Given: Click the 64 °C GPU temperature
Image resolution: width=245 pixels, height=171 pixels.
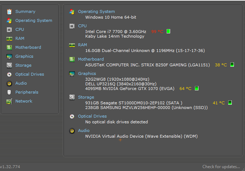Looking at the screenshot, I should point(186,89).
